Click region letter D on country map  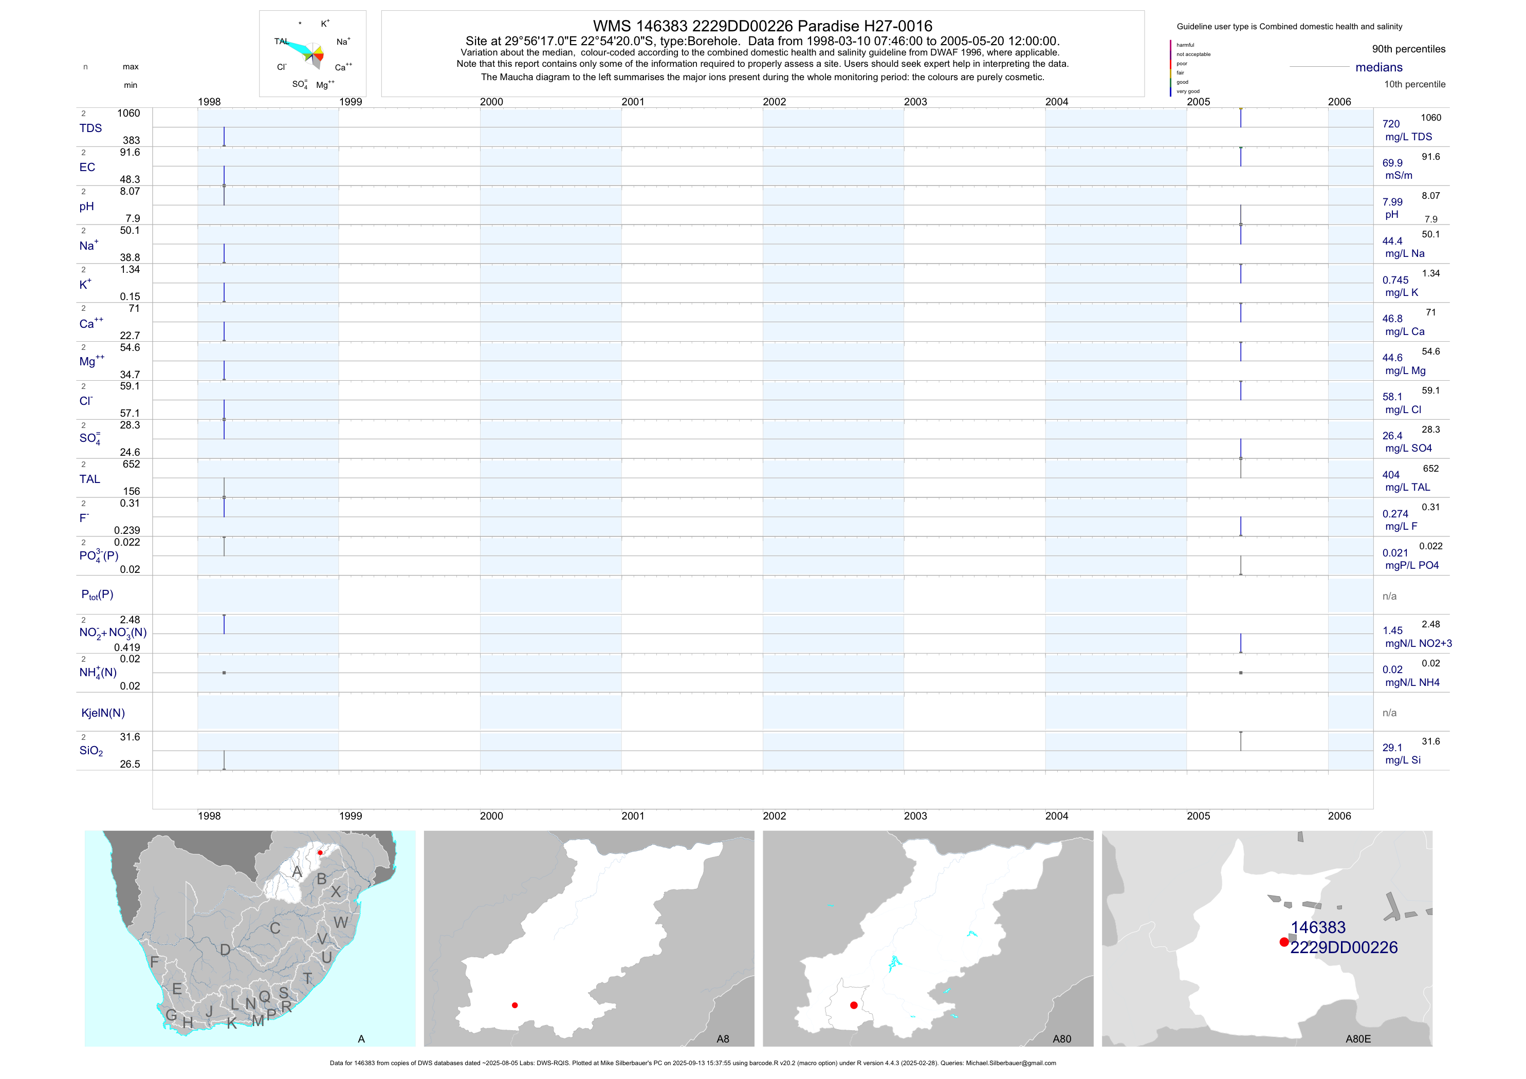(225, 950)
